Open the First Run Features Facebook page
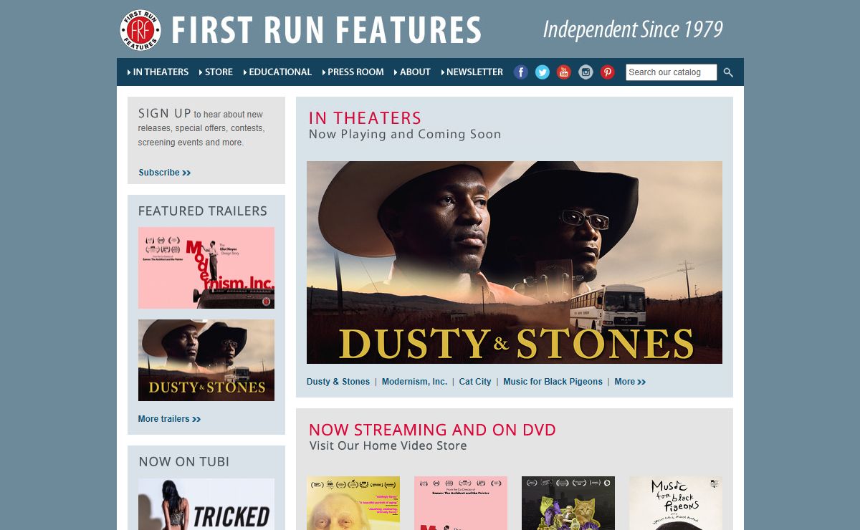This screenshot has width=860, height=530. tap(521, 72)
